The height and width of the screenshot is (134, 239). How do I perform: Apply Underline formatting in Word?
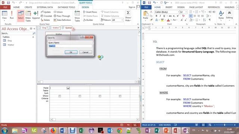pyautogui.click(x=164, y=16)
